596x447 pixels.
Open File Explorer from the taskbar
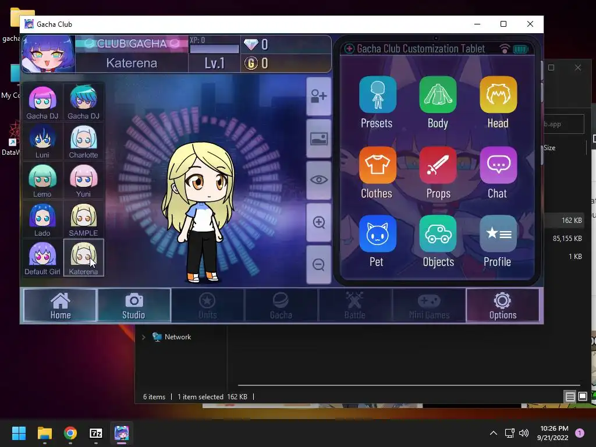[44, 433]
